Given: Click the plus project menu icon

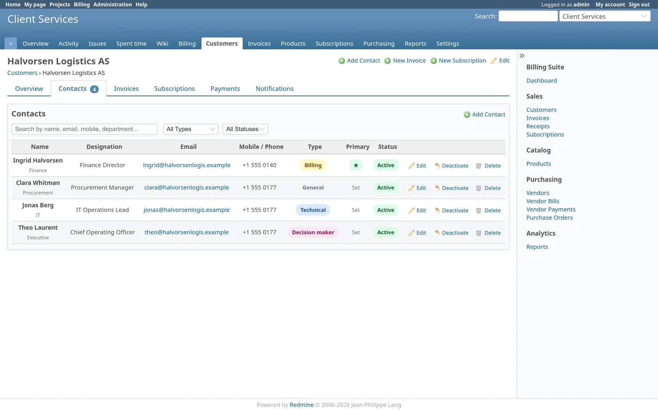Looking at the screenshot, I should tap(11, 43).
